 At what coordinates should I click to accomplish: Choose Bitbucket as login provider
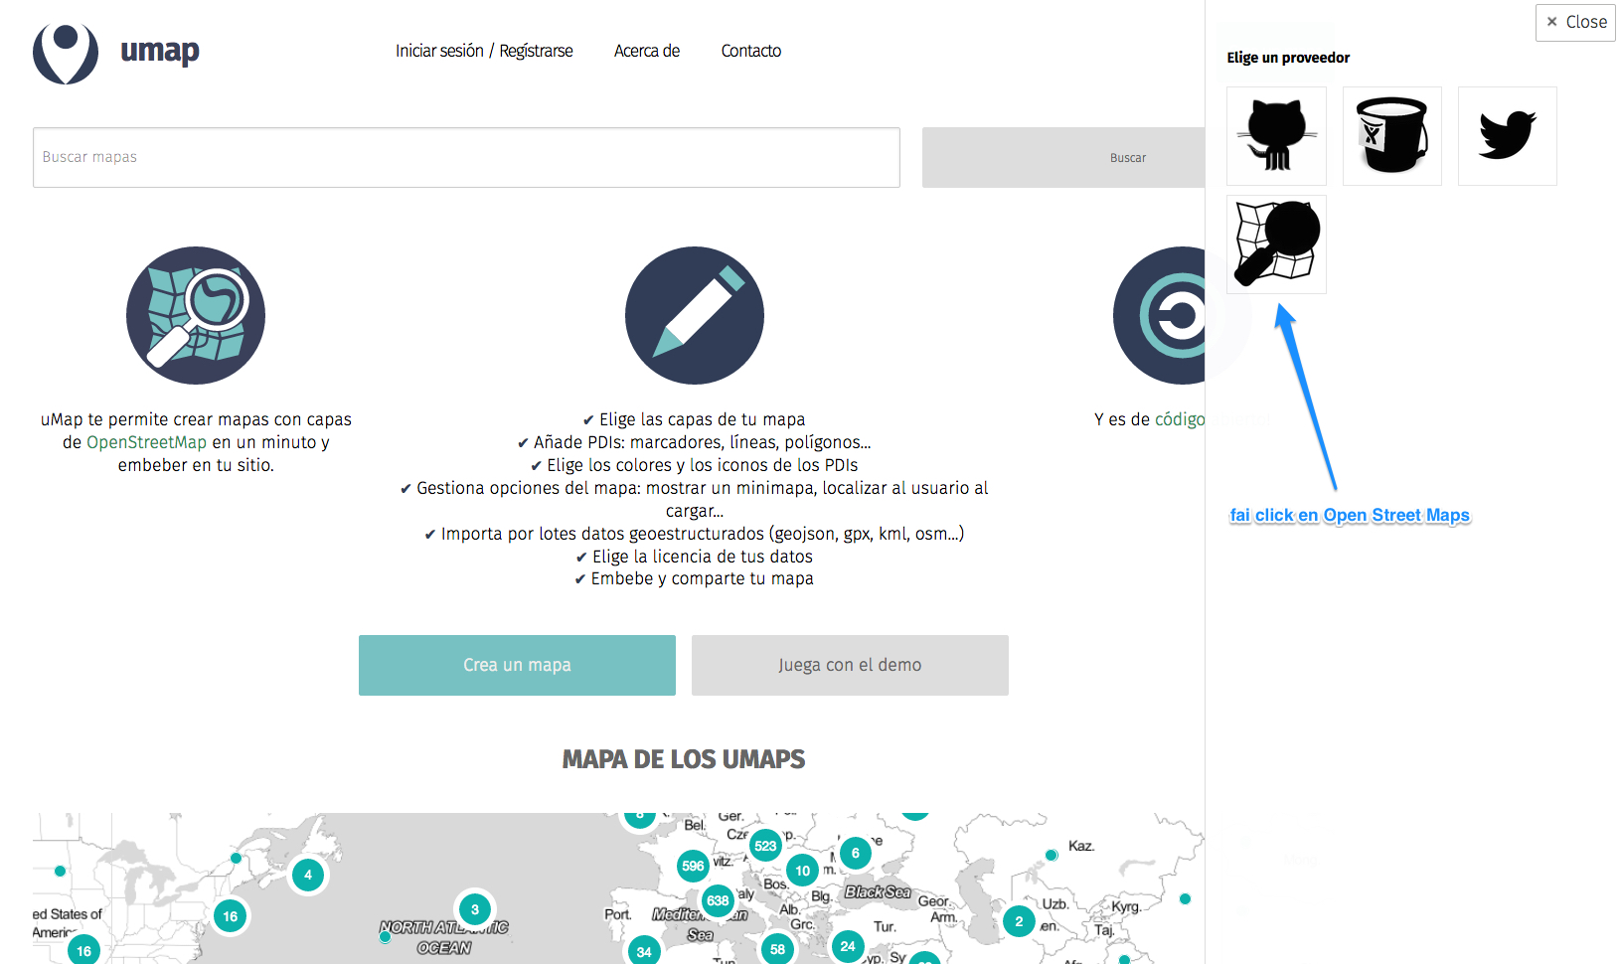(x=1391, y=136)
